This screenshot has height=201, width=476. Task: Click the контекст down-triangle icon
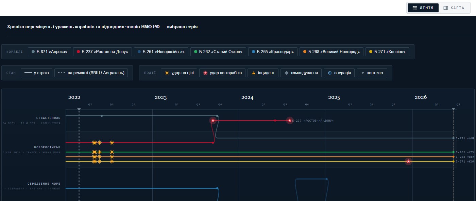pos(363,73)
